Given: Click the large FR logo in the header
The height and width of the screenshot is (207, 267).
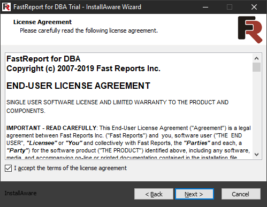Looking at the screenshot, I should 250,29.
